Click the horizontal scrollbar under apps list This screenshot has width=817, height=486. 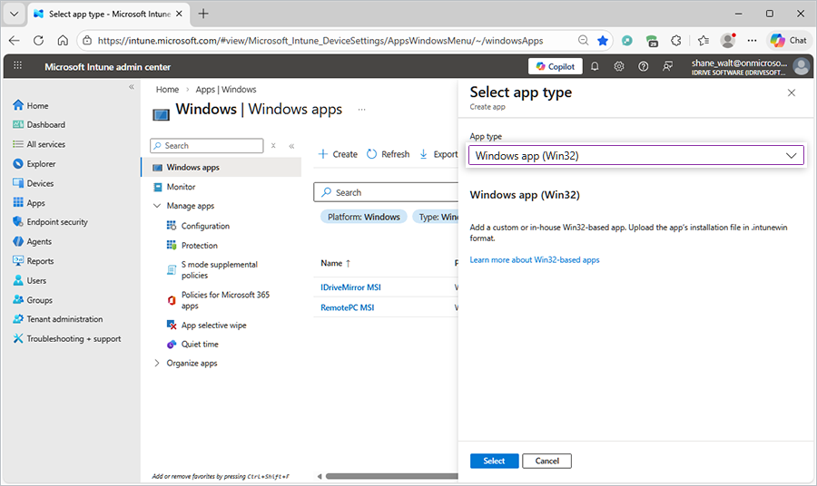390,476
